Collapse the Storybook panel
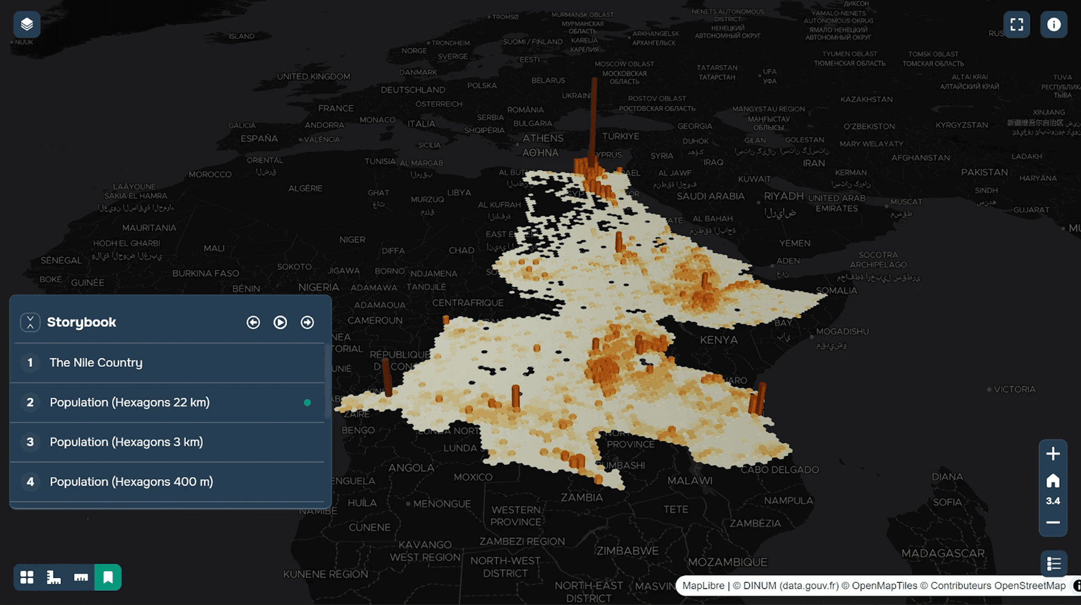This screenshot has height=605, width=1081. (x=30, y=322)
